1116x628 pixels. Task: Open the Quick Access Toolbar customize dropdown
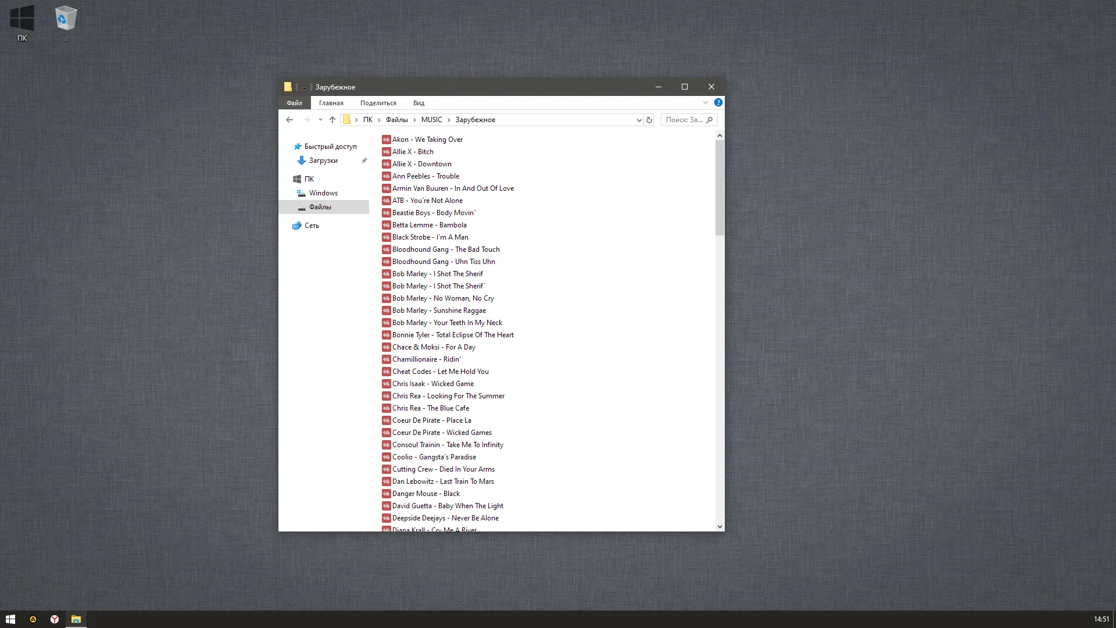click(x=304, y=87)
